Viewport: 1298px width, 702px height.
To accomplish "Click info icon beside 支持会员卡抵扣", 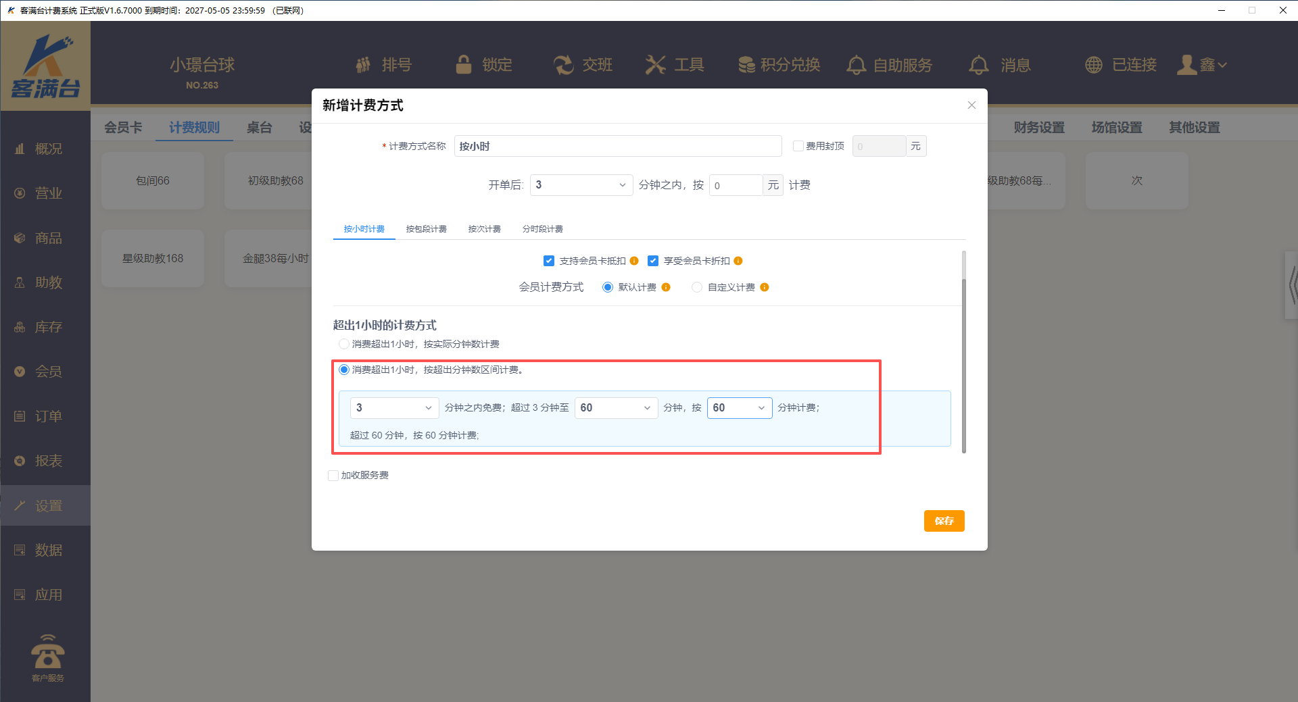I will pyautogui.click(x=634, y=261).
